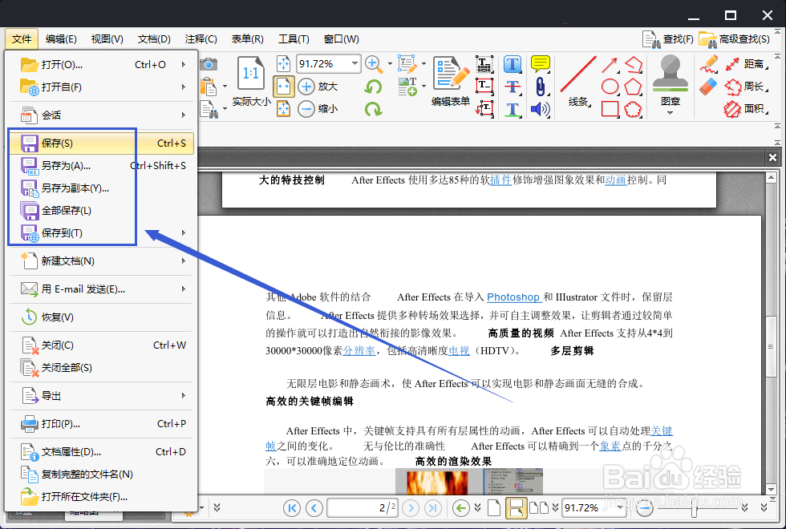
Task: Toggle continuous page layout icon
Action: click(517, 508)
